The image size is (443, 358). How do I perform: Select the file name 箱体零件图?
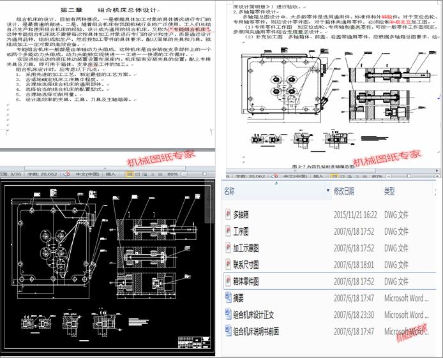click(x=246, y=281)
